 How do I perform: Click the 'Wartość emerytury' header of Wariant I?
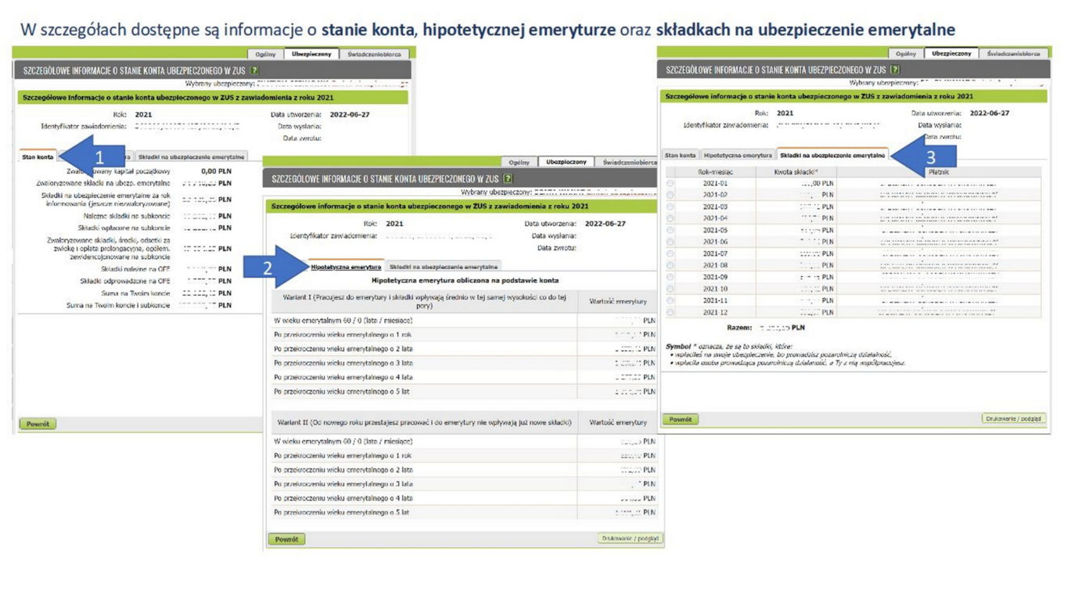click(x=618, y=300)
